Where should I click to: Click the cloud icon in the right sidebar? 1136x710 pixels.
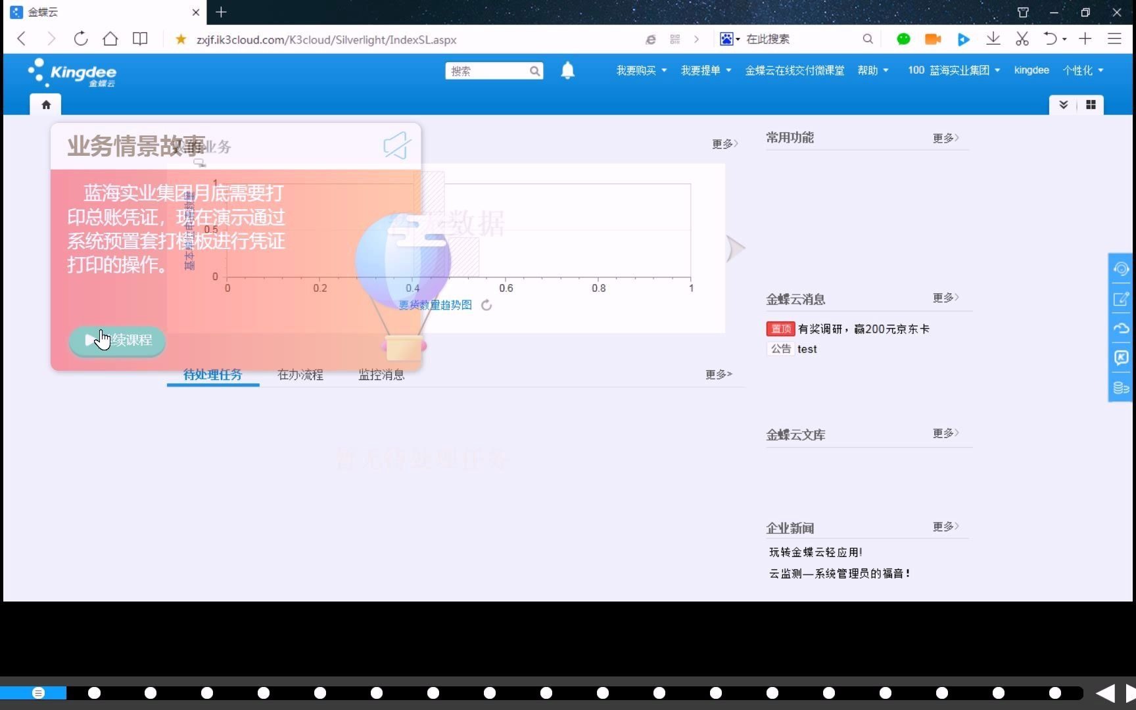coord(1121,328)
